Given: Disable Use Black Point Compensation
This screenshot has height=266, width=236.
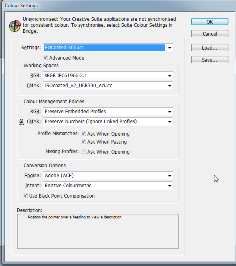Looking at the screenshot, I should tap(25, 196).
